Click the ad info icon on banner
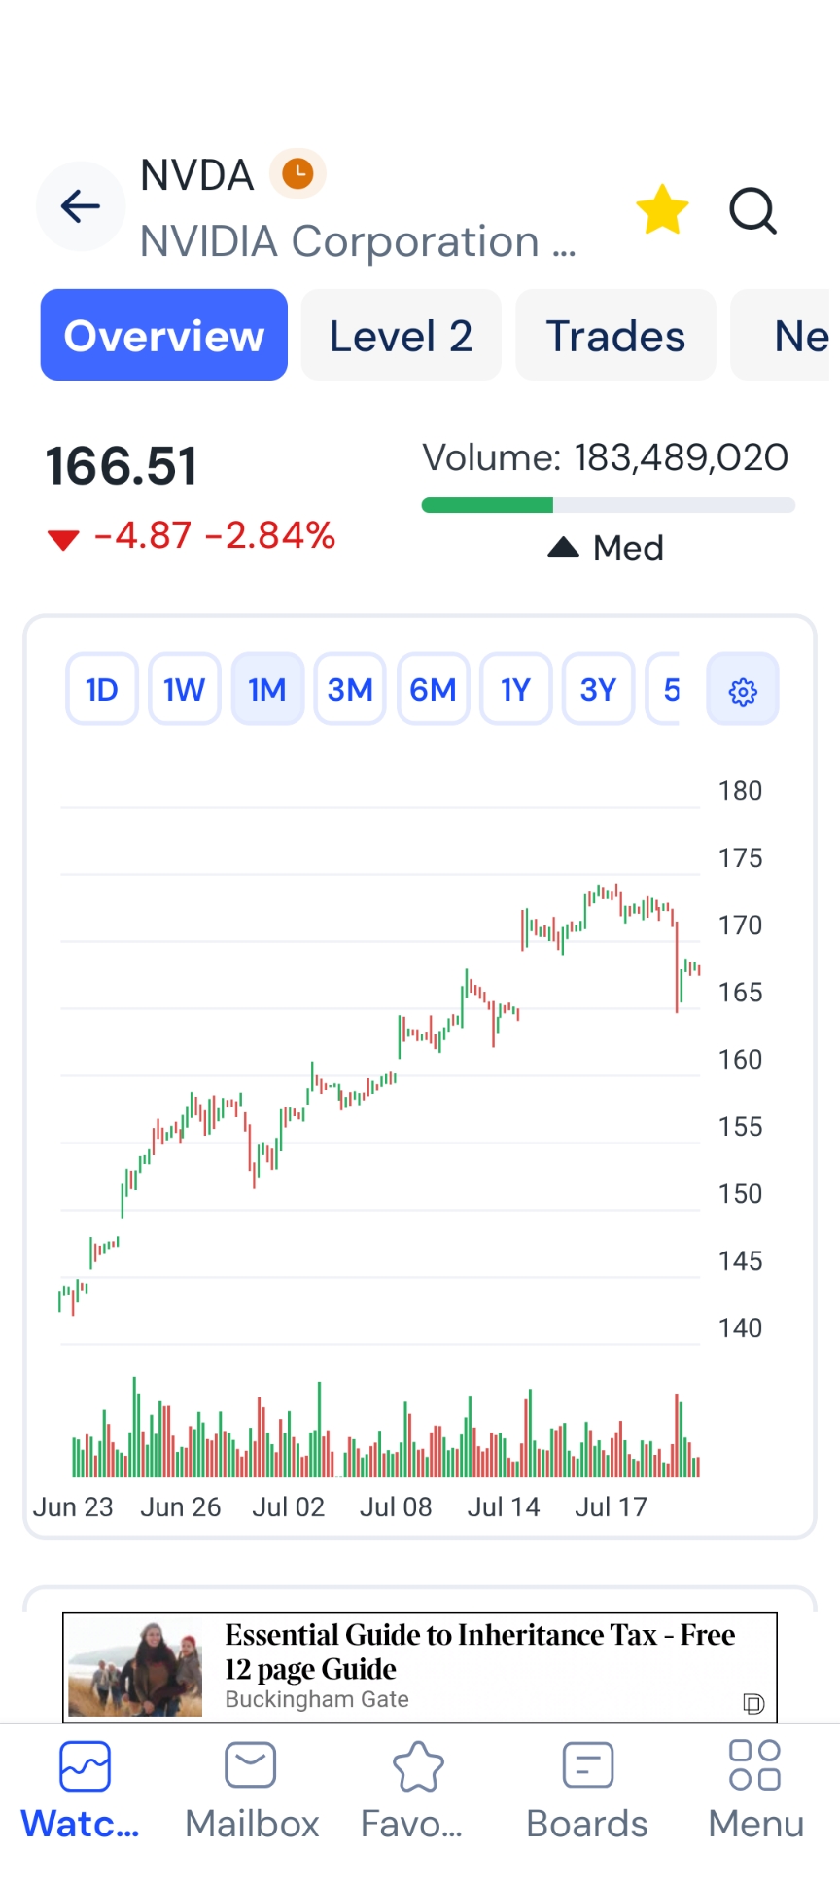The image size is (840, 1887). point(753,1703)
